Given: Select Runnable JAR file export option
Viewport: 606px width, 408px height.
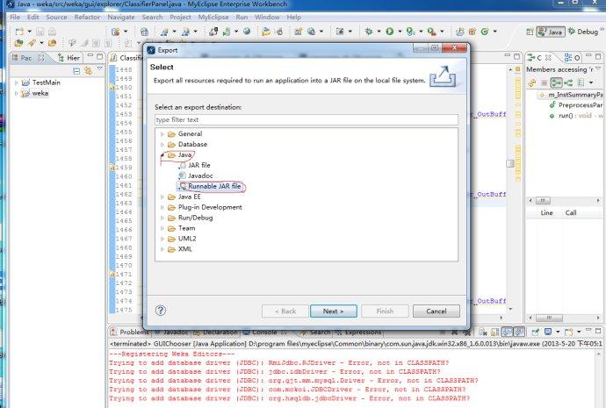Looking at the screenshot, I should [214, 186].
